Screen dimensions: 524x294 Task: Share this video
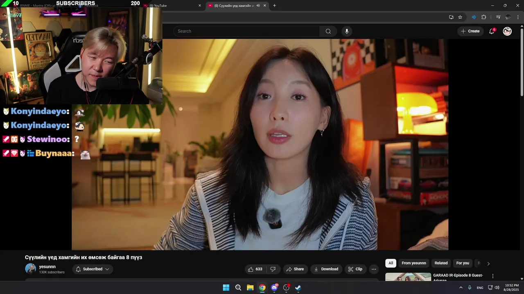[x=295, y=269]
